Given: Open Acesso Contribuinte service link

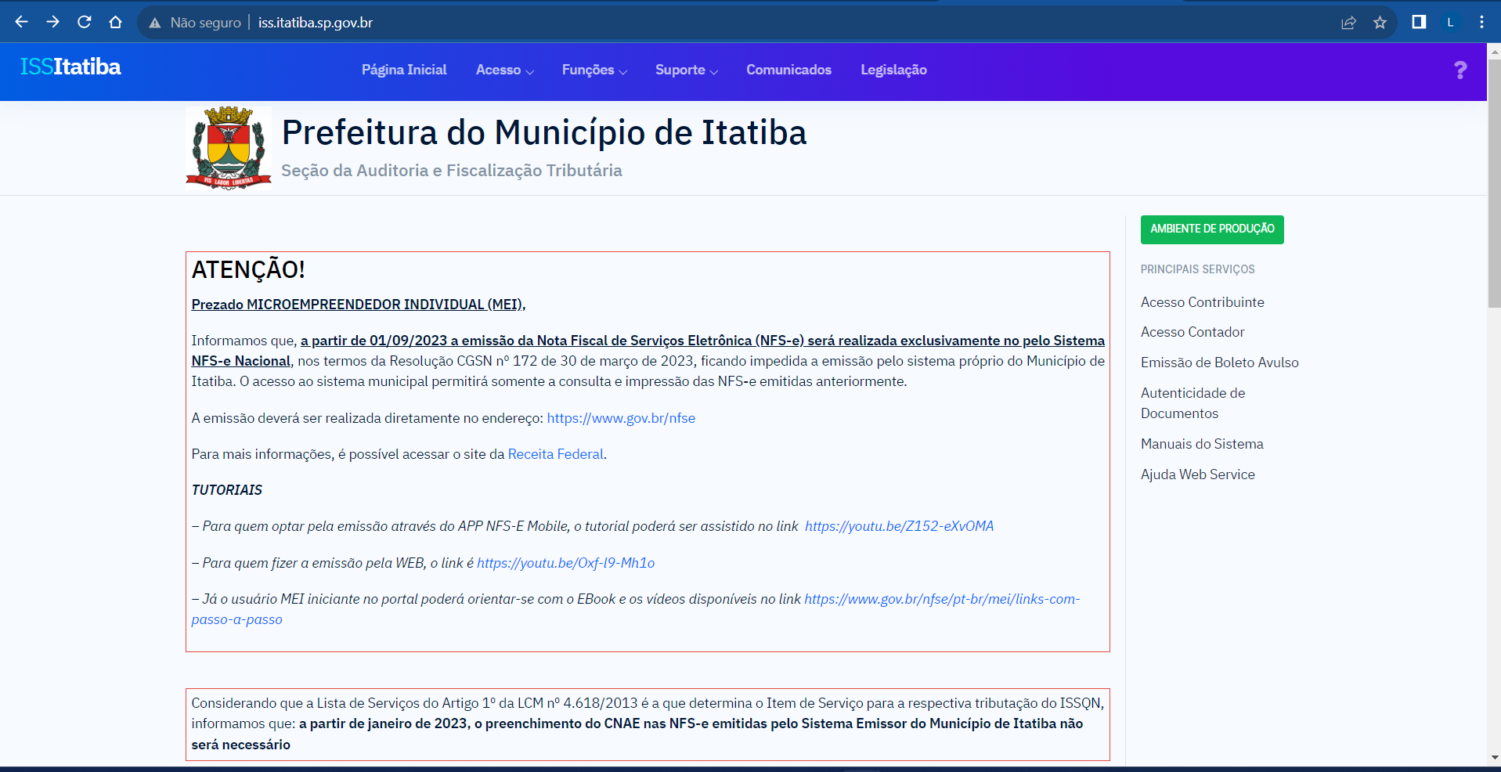Looking at the screenshot, I should (x=1202, y=302).
